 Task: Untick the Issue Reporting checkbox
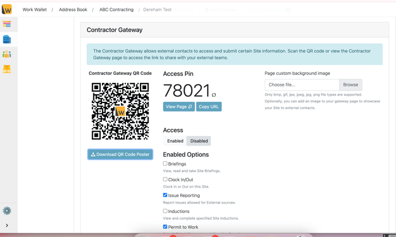165,195
